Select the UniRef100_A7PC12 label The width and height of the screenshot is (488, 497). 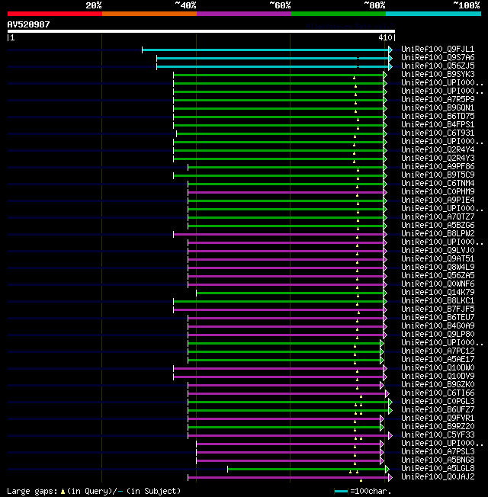[438, 351]
